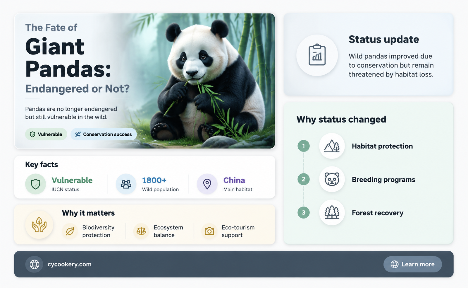Select step 2 marker for Breeding programs
This screenshot has height=288, width=468.
304,179
